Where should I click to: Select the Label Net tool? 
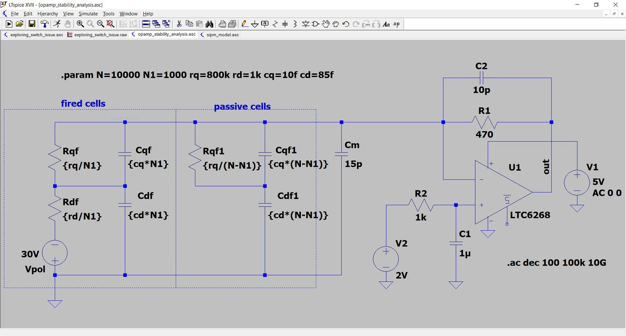[265, 24]
